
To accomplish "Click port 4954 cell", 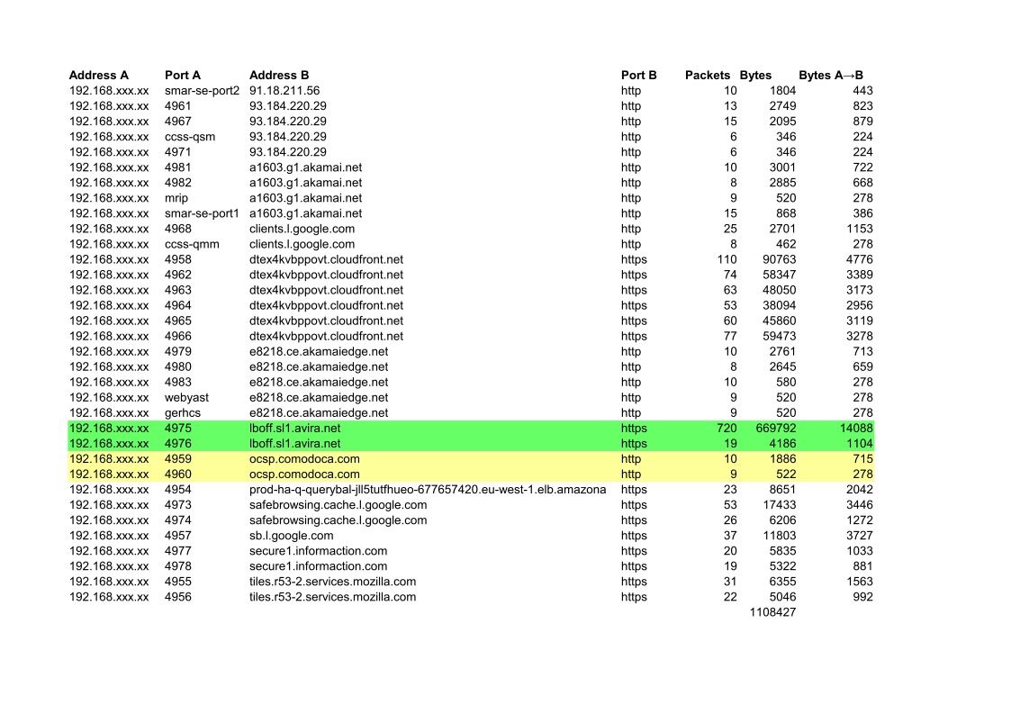I will click(x=178, y=490).
